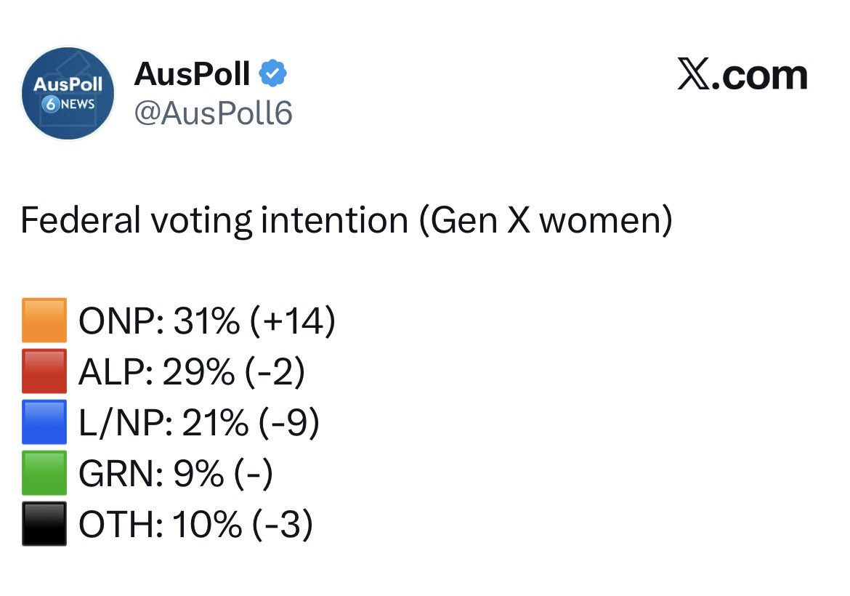Image resolution: width=850 pixels, height=596 pixels.
Task: Click the ONP: 31% (+14) line
Action: pyautogui.click(x=207, y=321)
